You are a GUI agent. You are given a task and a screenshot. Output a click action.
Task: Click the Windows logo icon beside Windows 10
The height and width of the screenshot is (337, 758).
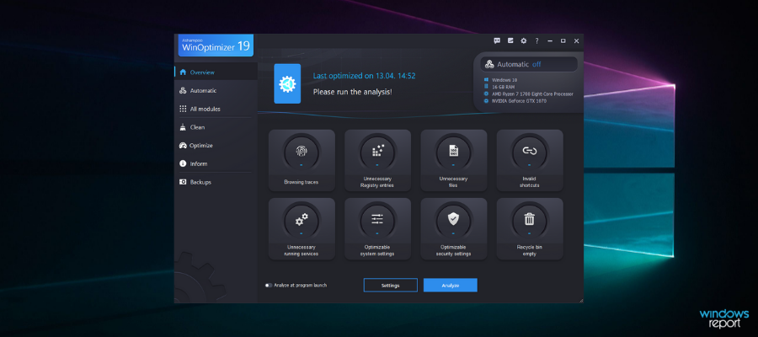486,80
